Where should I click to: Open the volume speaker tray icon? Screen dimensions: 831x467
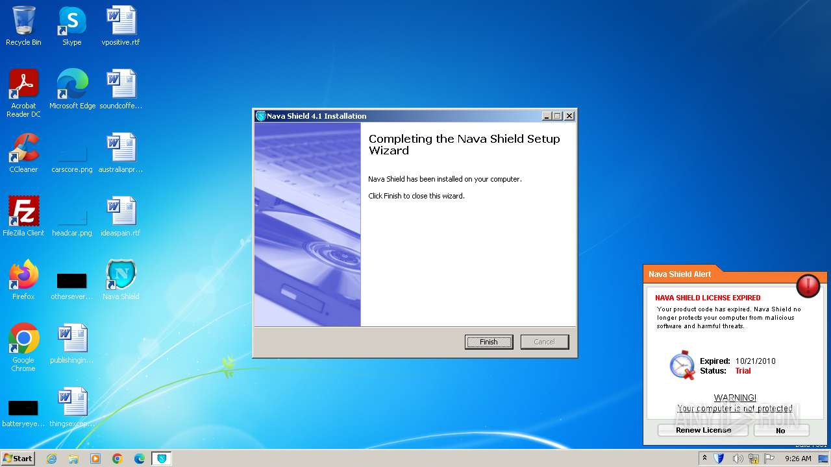point(738,459)
